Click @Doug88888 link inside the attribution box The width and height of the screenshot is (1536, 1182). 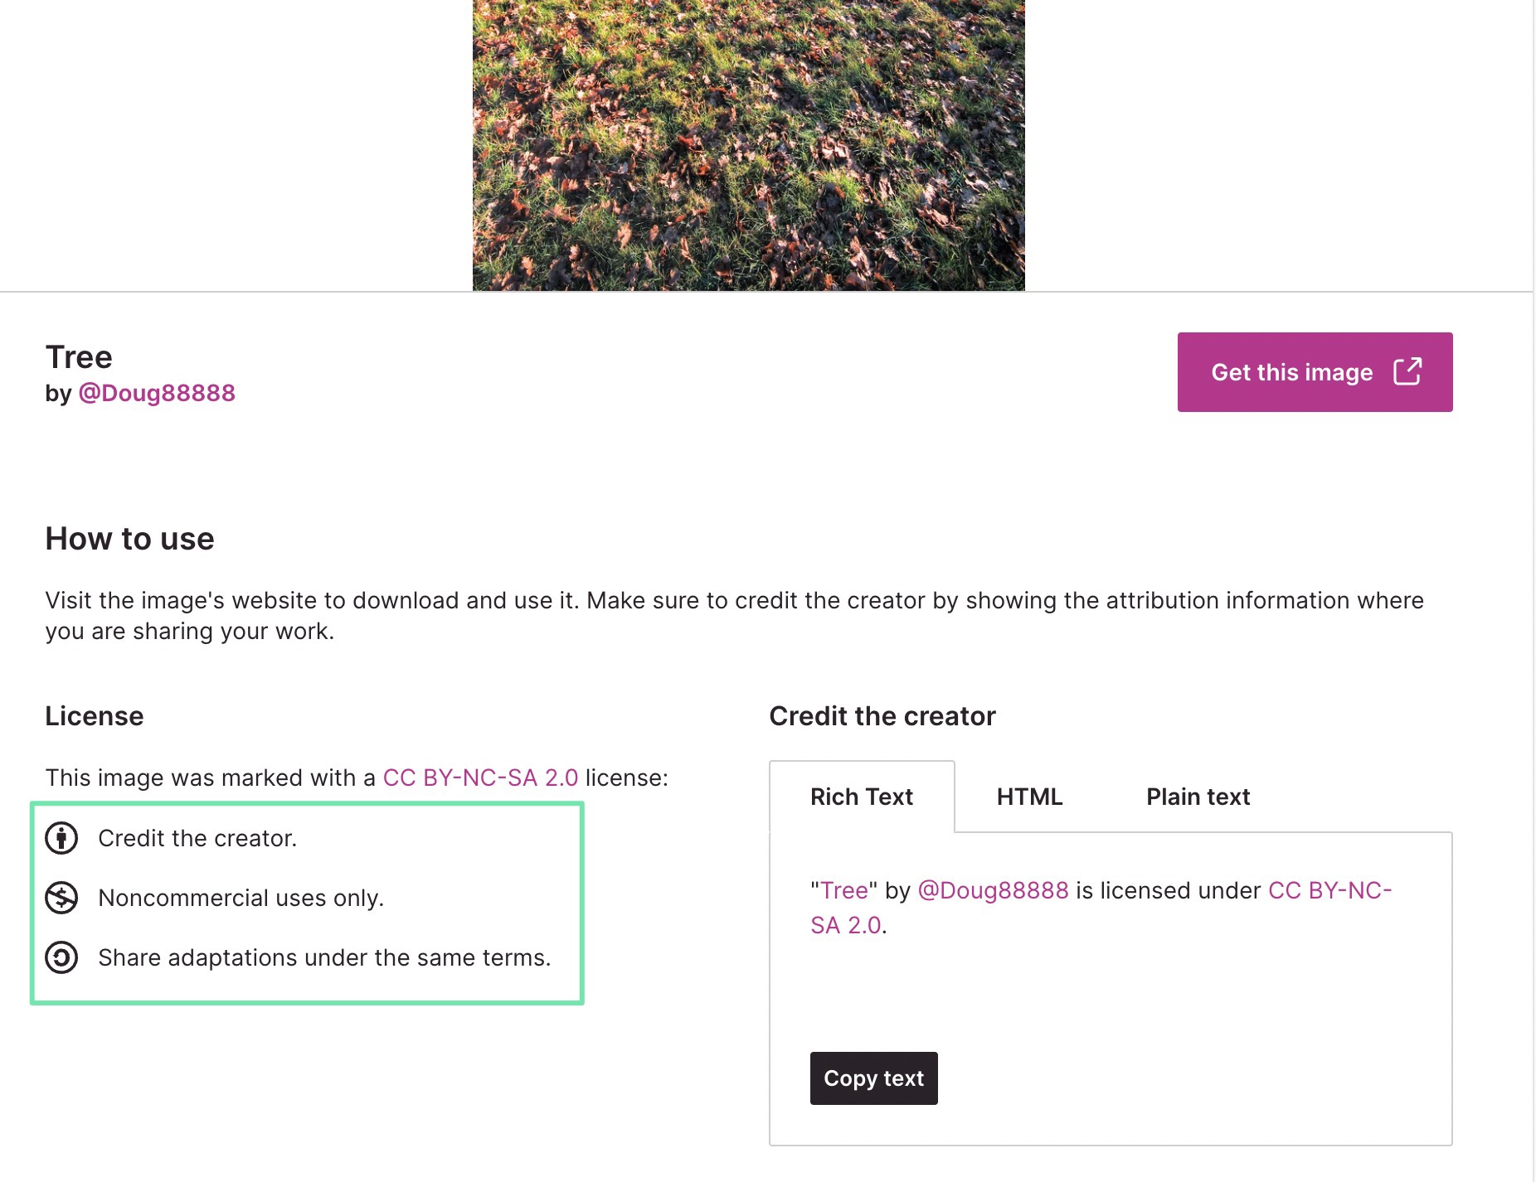pyautogui.click(x=993, y=890)
